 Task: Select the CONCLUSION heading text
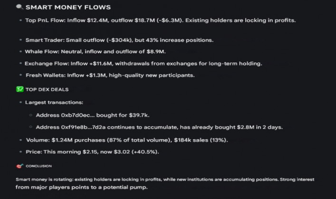coord(38,166)
